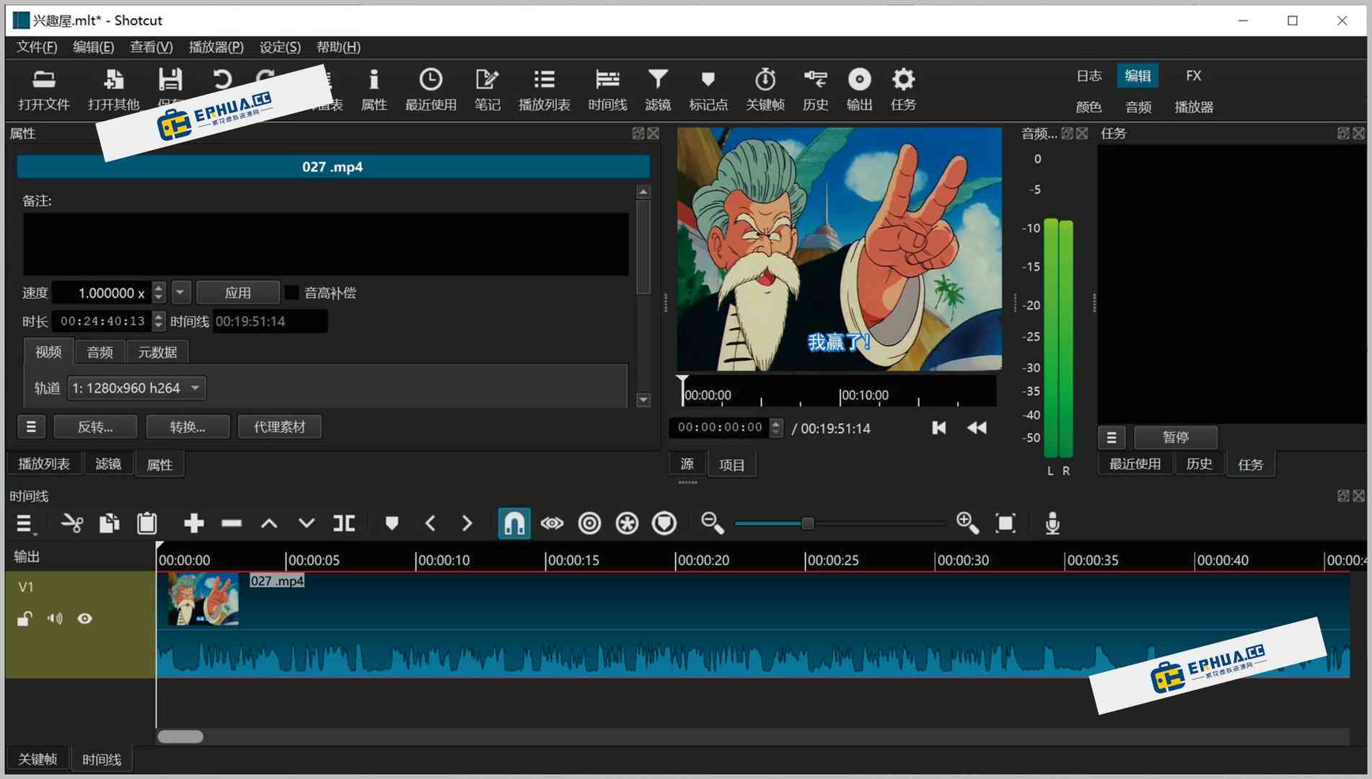Expand the 轨道 1280x960 h264 dropdown
The image size is (1372, 779).
click(x=136, y=388)
